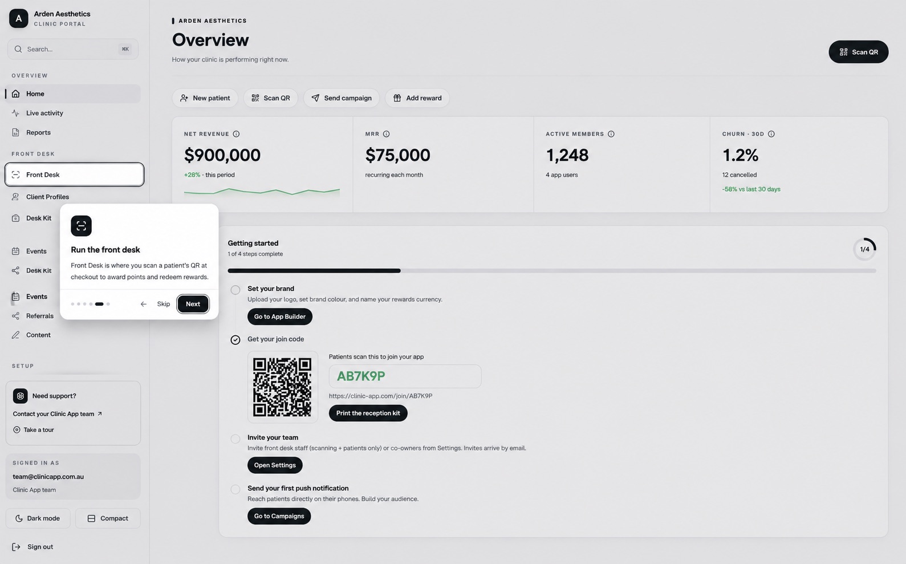Viewport: 906px width, 564px height.
Task: Click the 1.2% churn value
Action: pos(740,155)
